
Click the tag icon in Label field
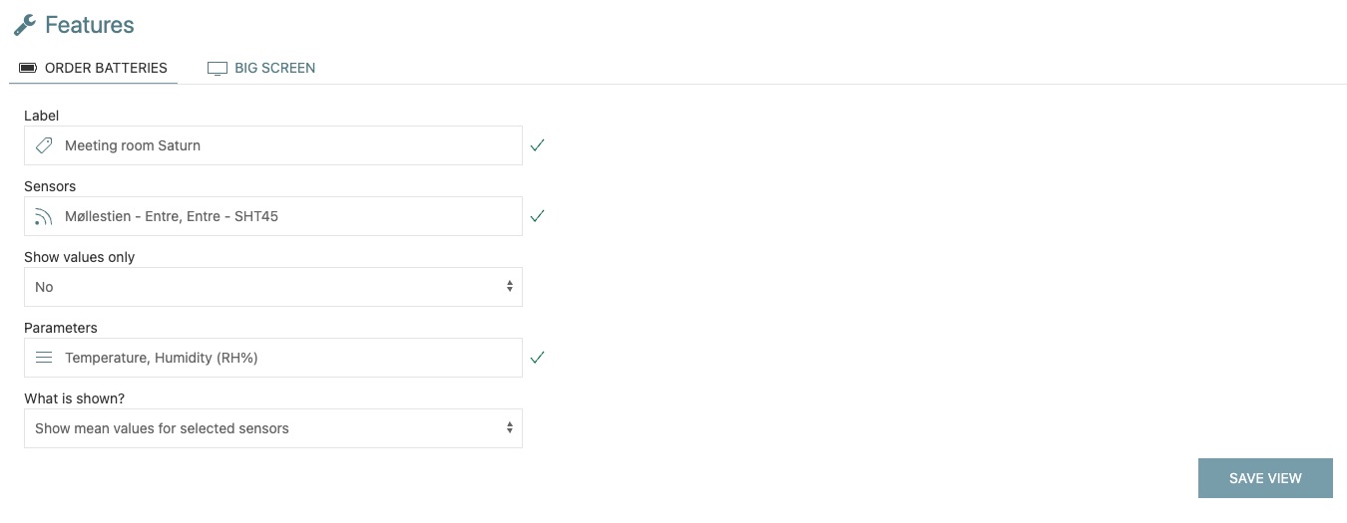(44, 145)
